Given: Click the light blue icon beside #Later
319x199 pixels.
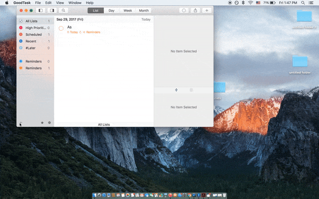Looking at the screenshot, I should point(21,48).
